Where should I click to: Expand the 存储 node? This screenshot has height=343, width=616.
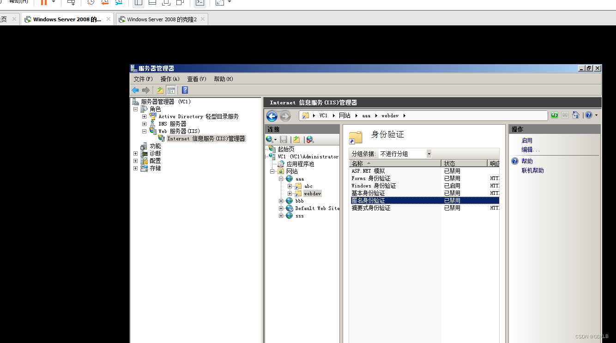click(x=136, y=168)
